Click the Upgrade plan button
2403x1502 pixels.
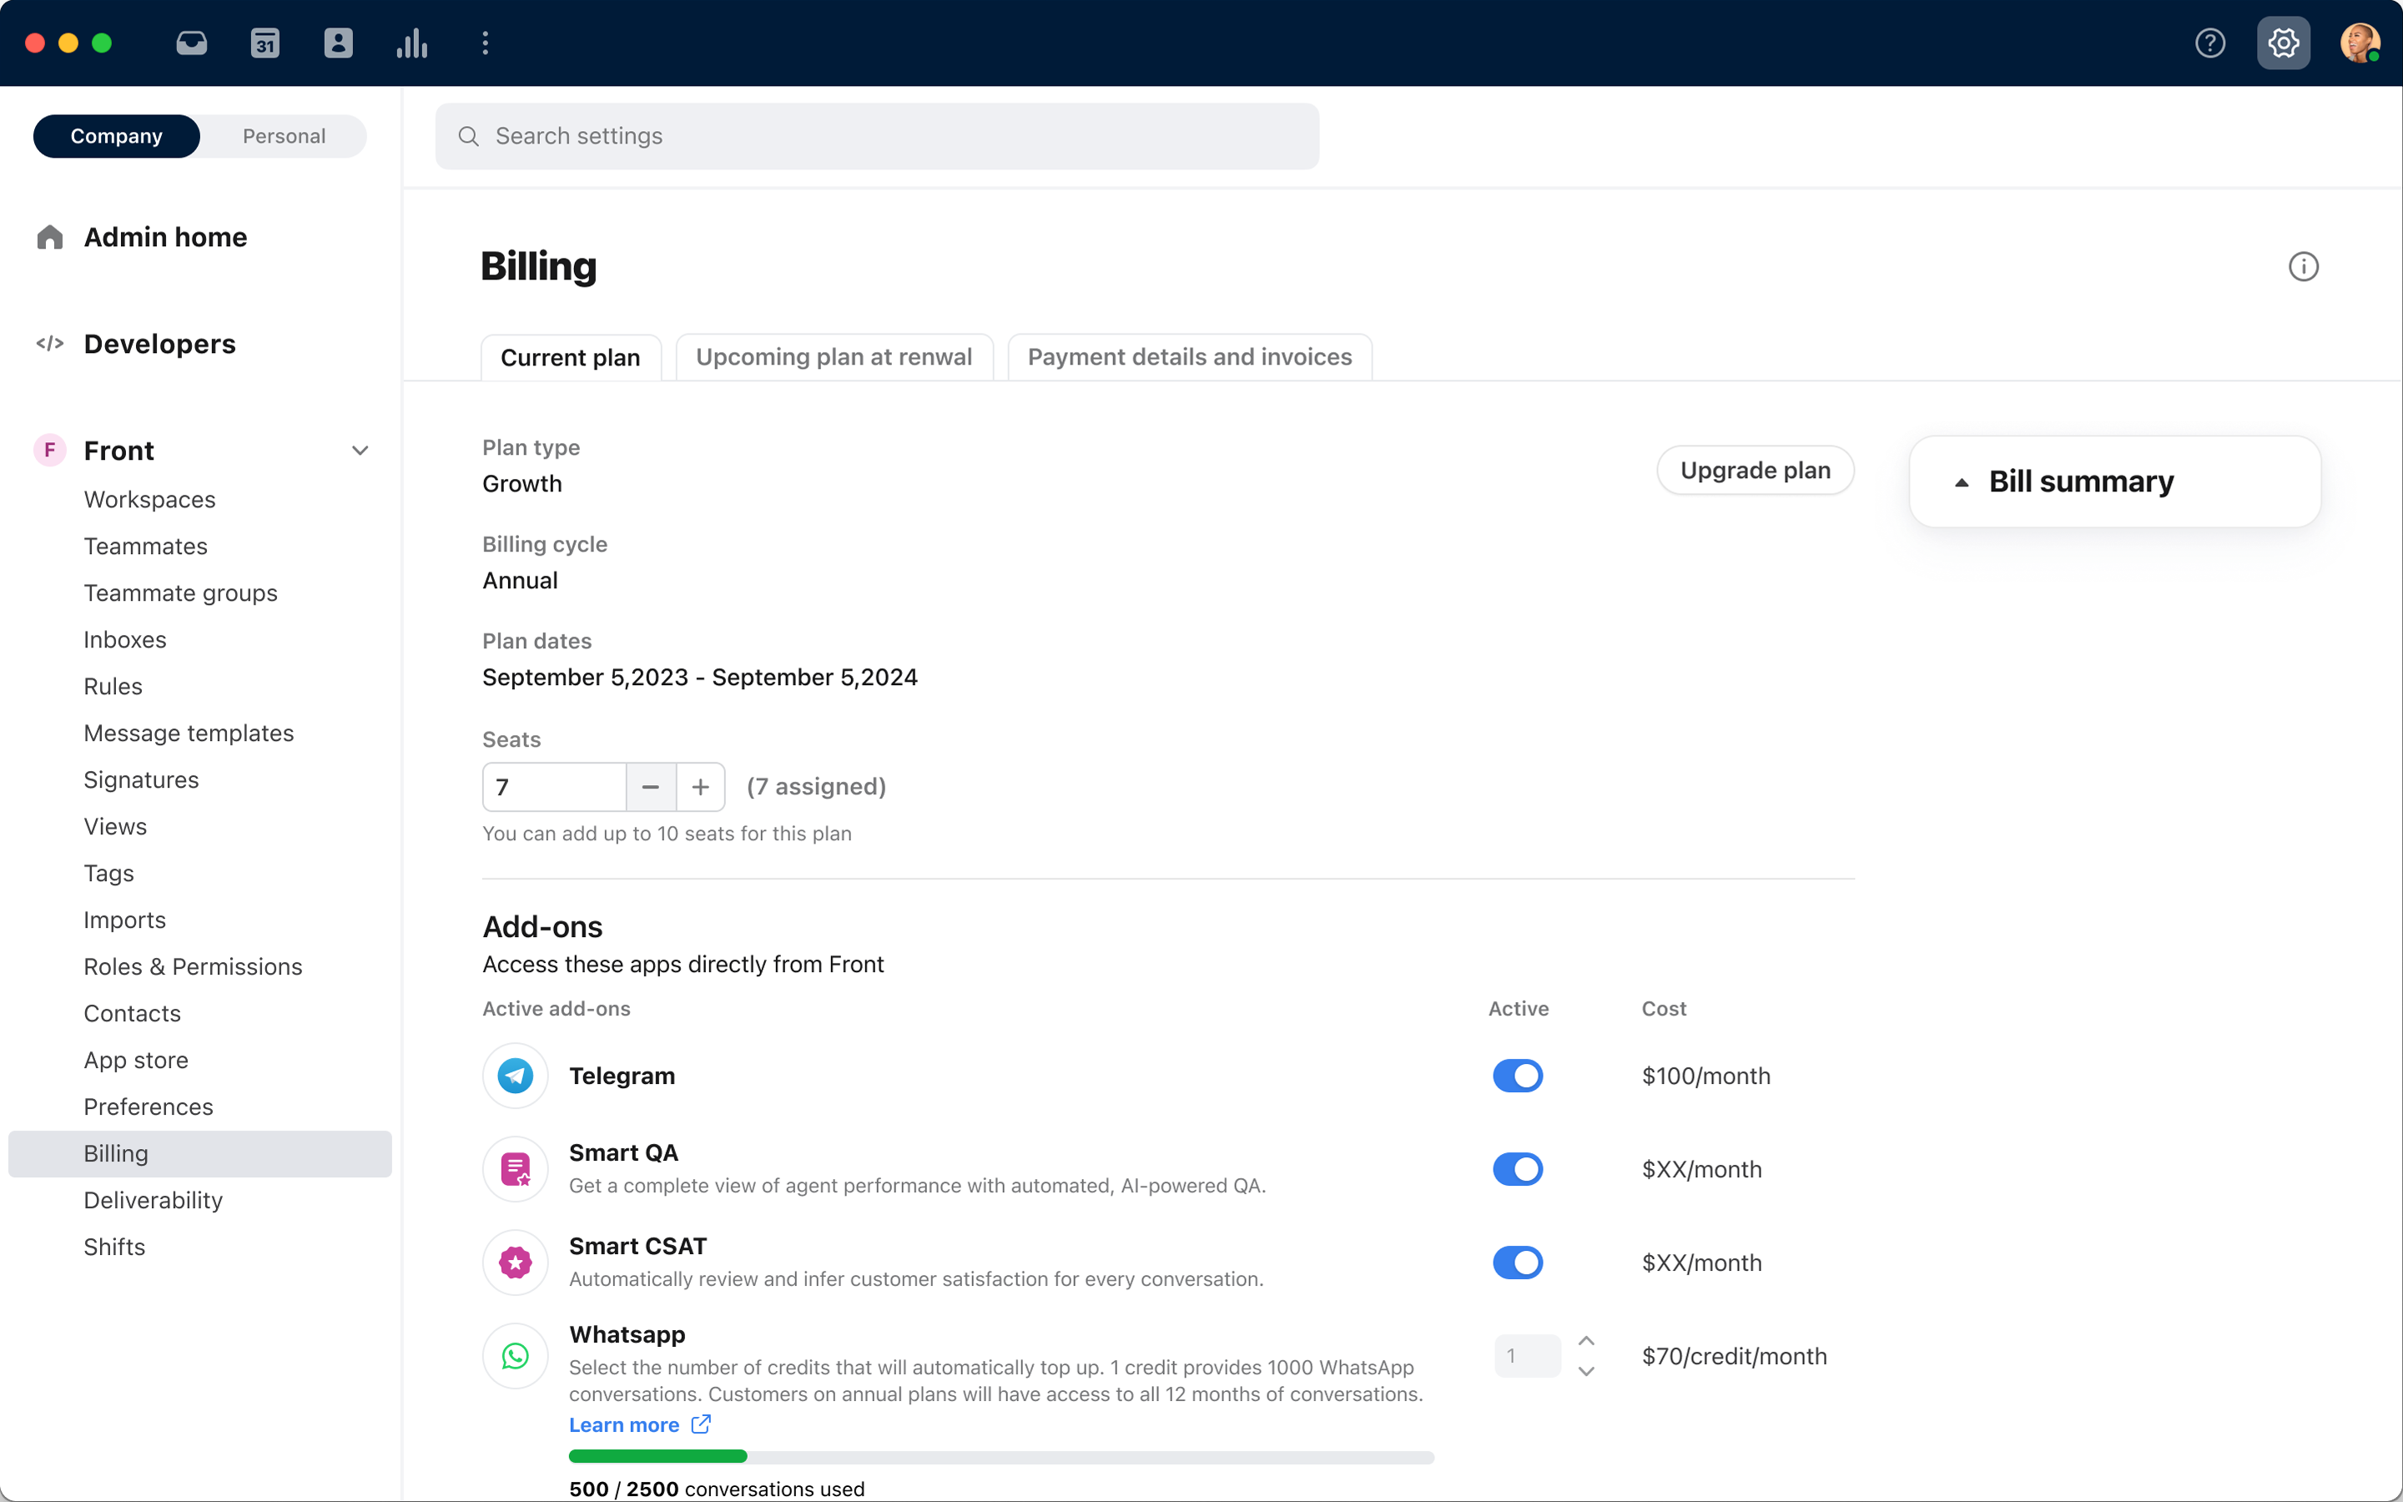tap(1756, 470)
